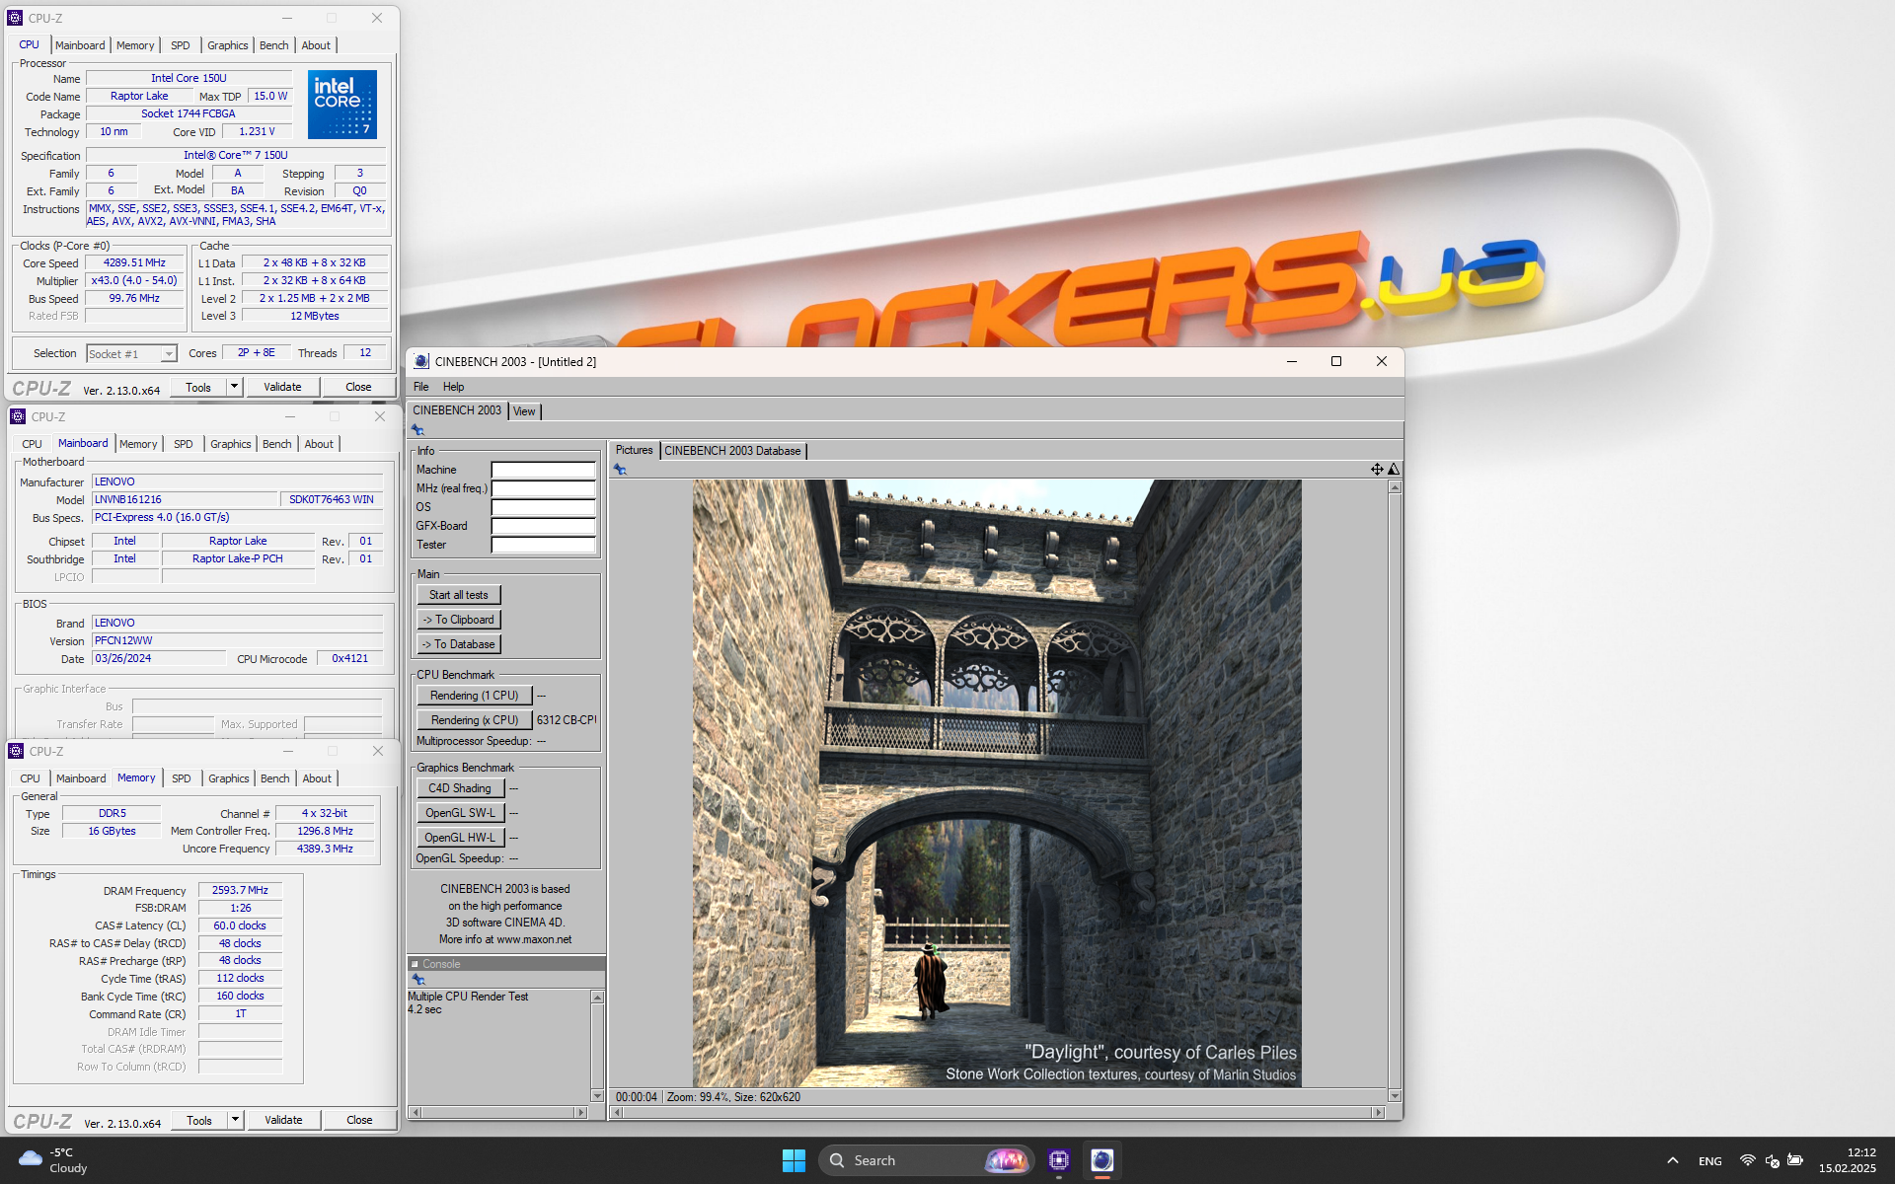Click the CPU-Z app icon in the top window title bar

click(x=15, y=18)
